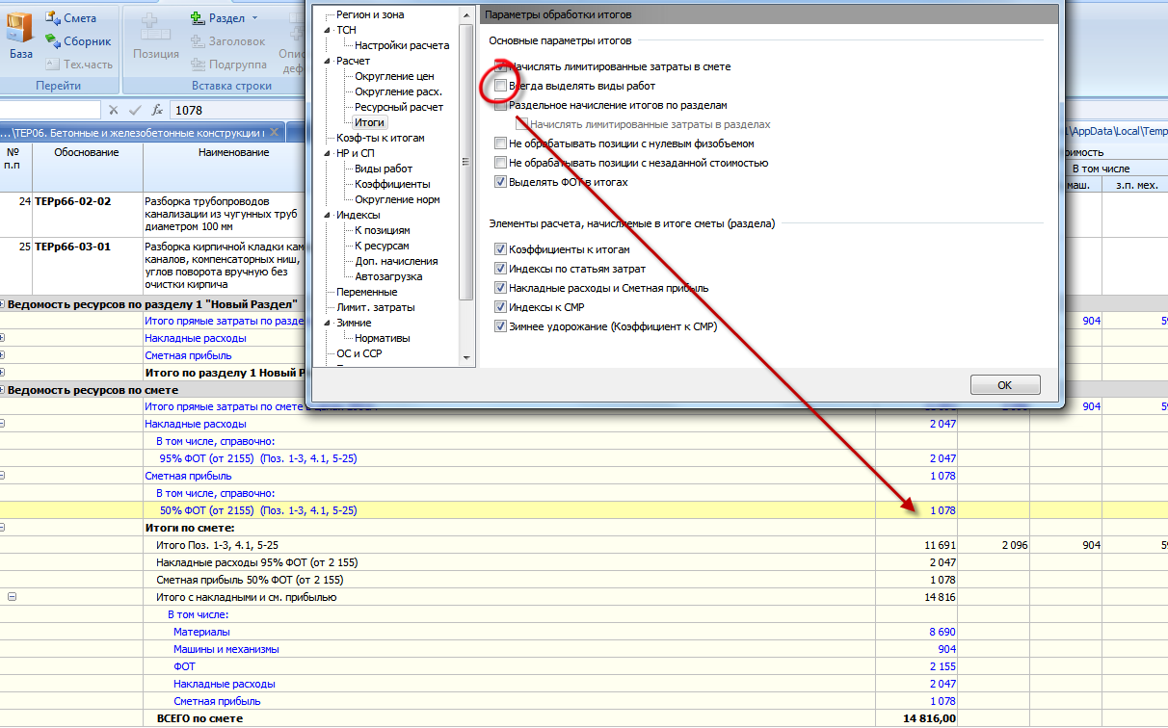
Task: Cancel formula entry with the X icon
Action: point(114,110)
